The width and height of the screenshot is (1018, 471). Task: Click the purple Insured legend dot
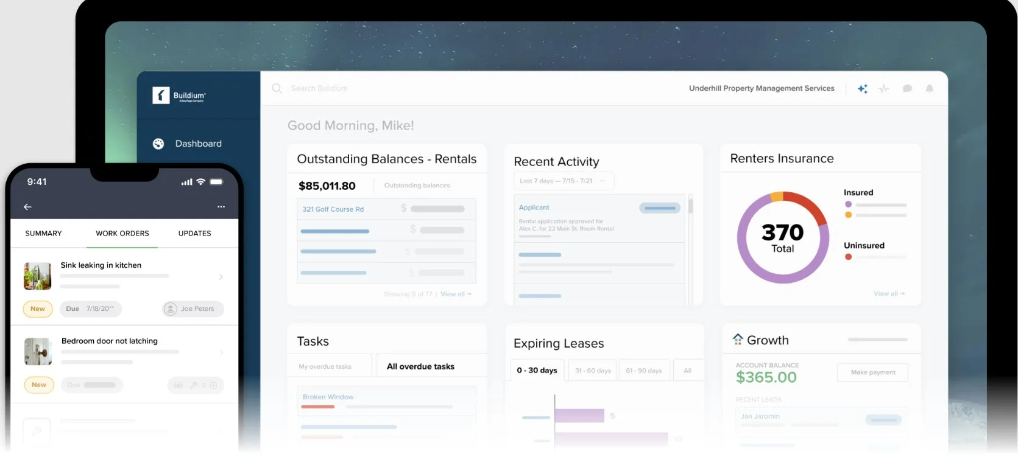(x=848, y=204)
